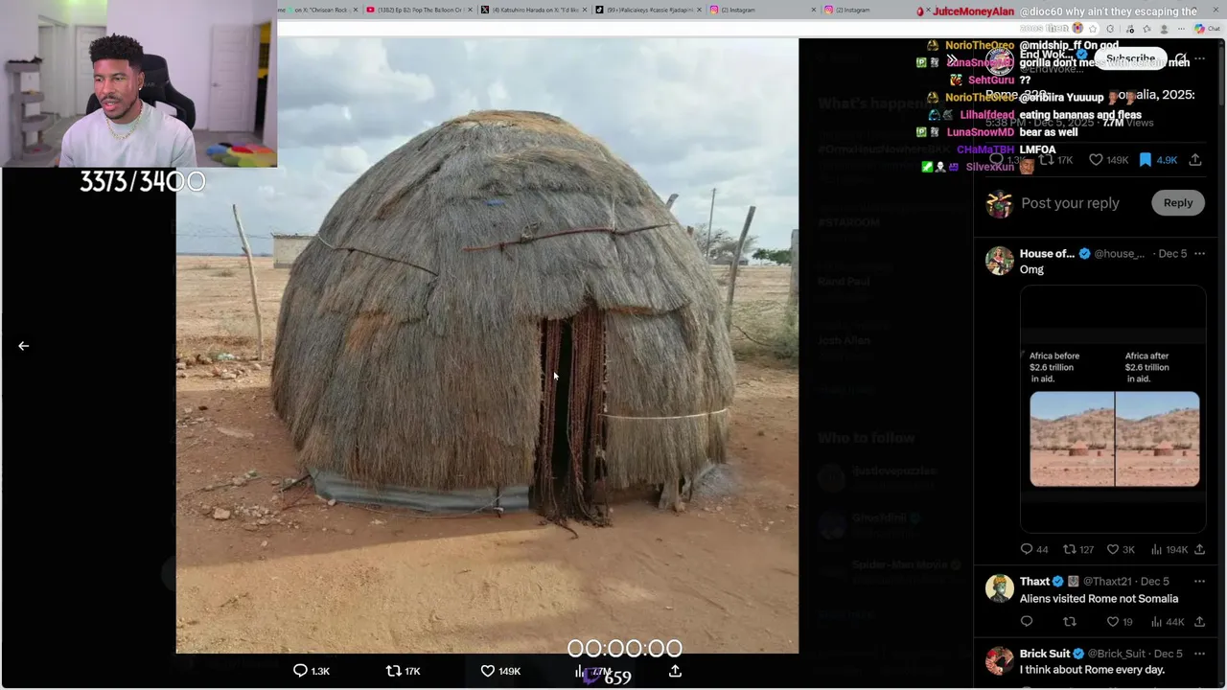
Task: Switch to the aliciakeys TikTok tab
Action: pos(647,10)
